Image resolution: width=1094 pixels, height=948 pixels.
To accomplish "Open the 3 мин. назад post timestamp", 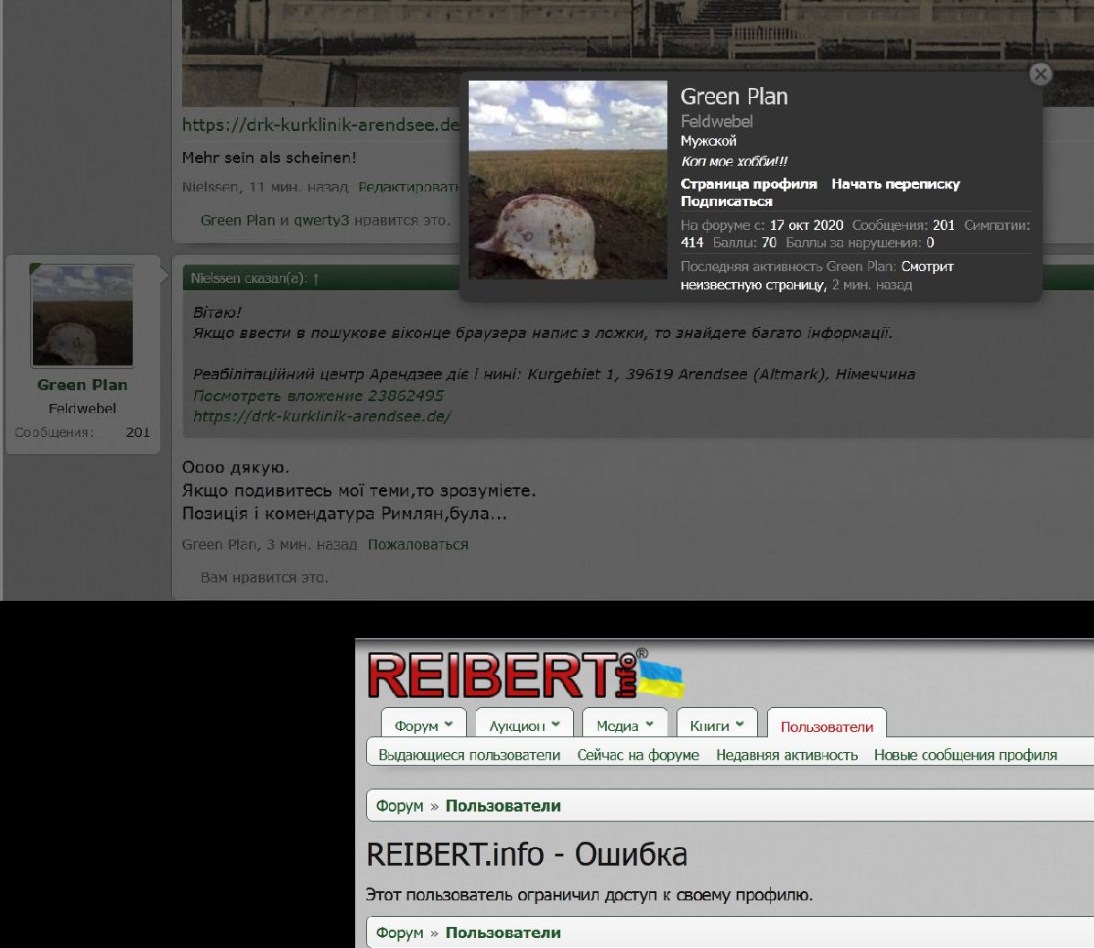I will click(312, 544).
